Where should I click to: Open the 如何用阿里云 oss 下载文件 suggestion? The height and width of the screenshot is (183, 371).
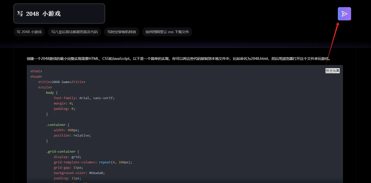click(x=167, y=32)
